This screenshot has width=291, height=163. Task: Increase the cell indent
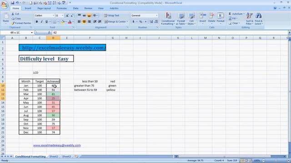pos(100,22)
